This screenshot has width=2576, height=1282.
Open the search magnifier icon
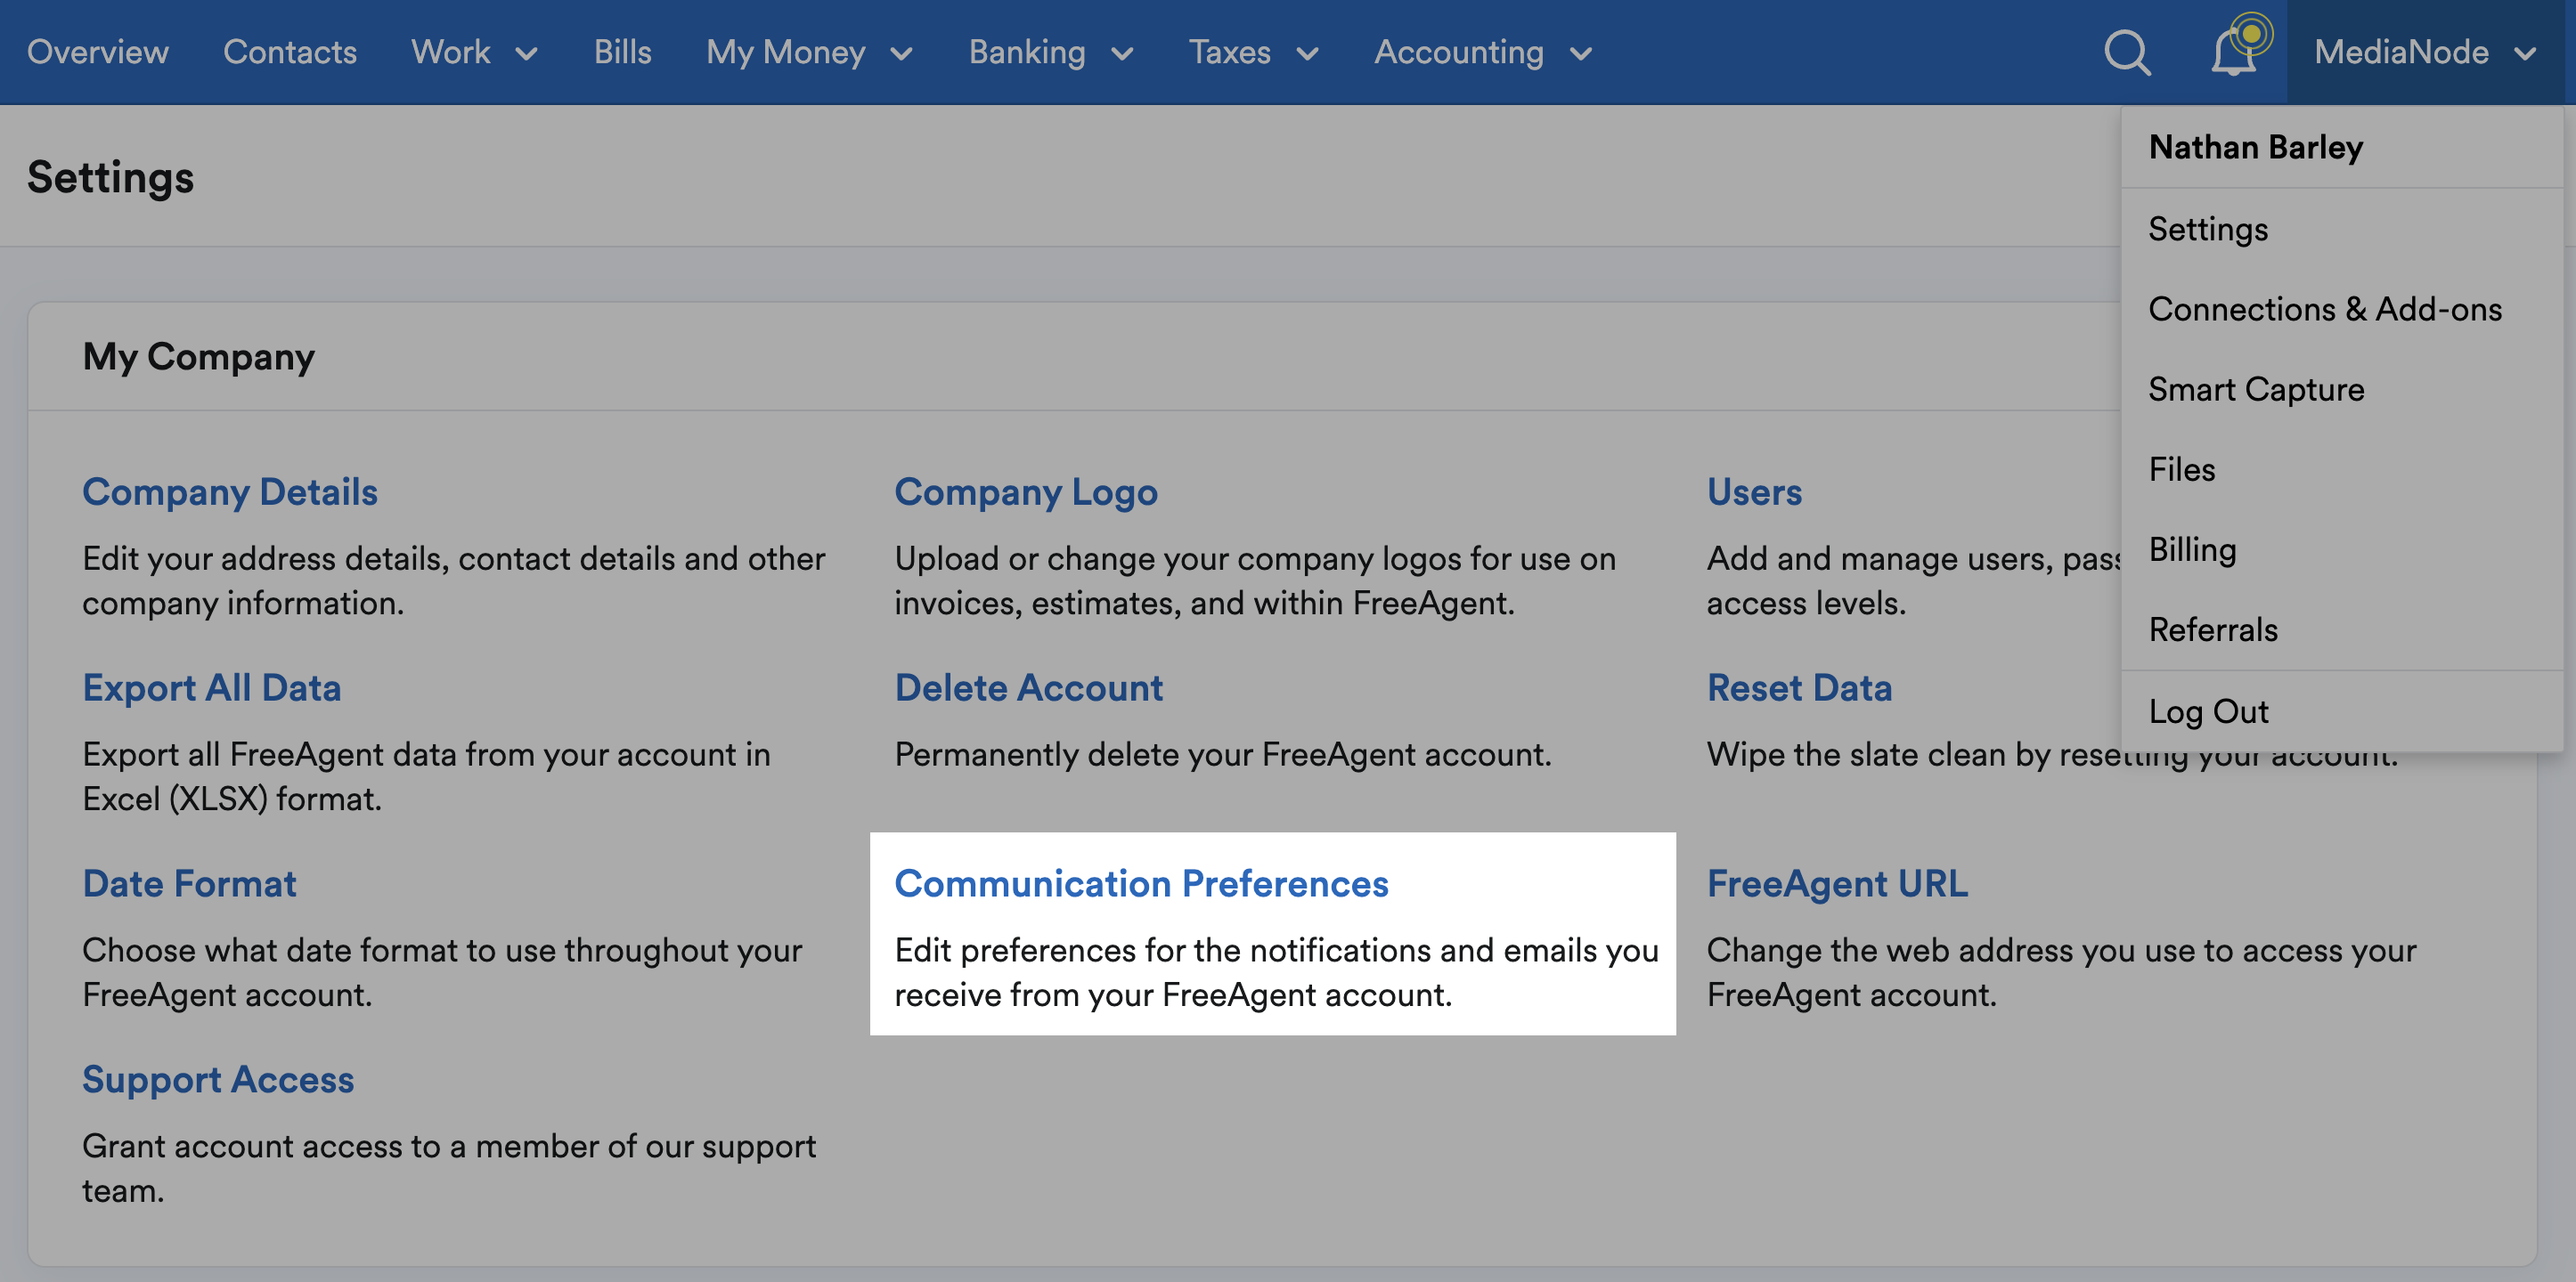point(2126,52)
